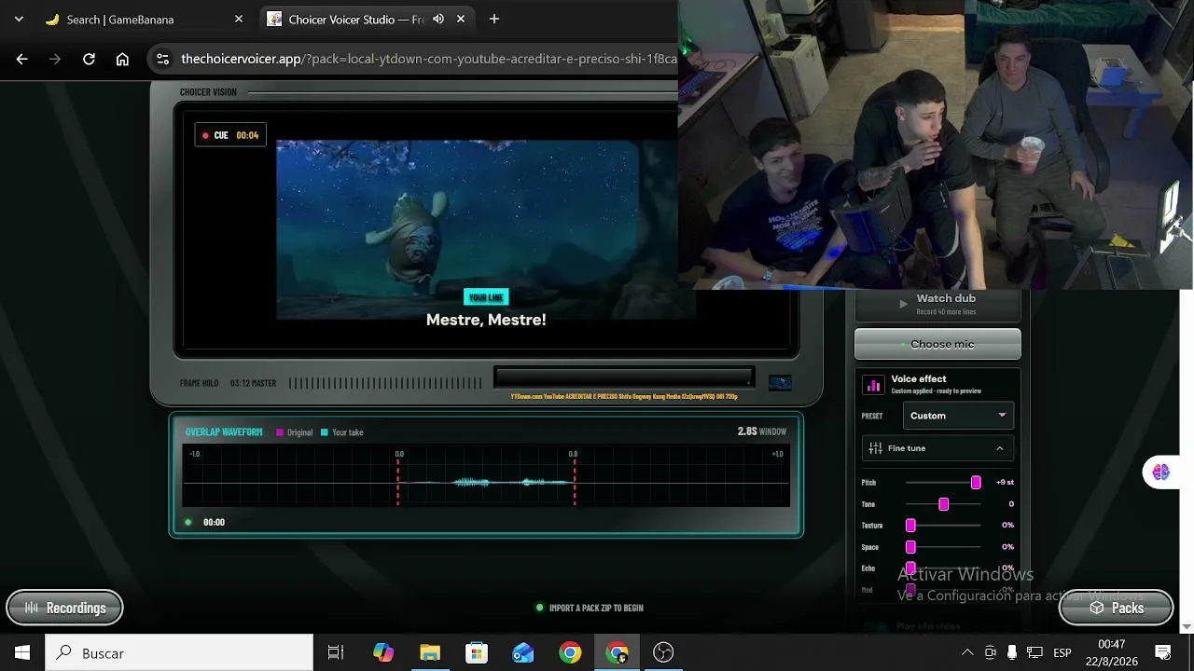The image size is (1194, 671).
Task: Click the Import a pack zip to begin status
Action: [590, 608]
